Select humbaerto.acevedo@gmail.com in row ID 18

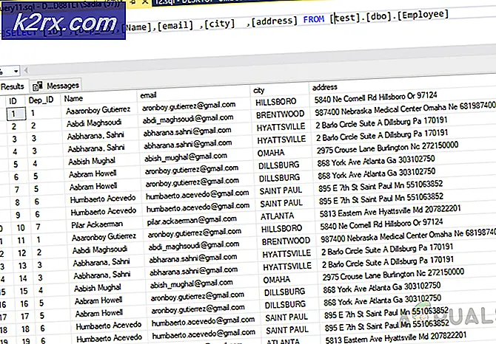pos(203,322)
